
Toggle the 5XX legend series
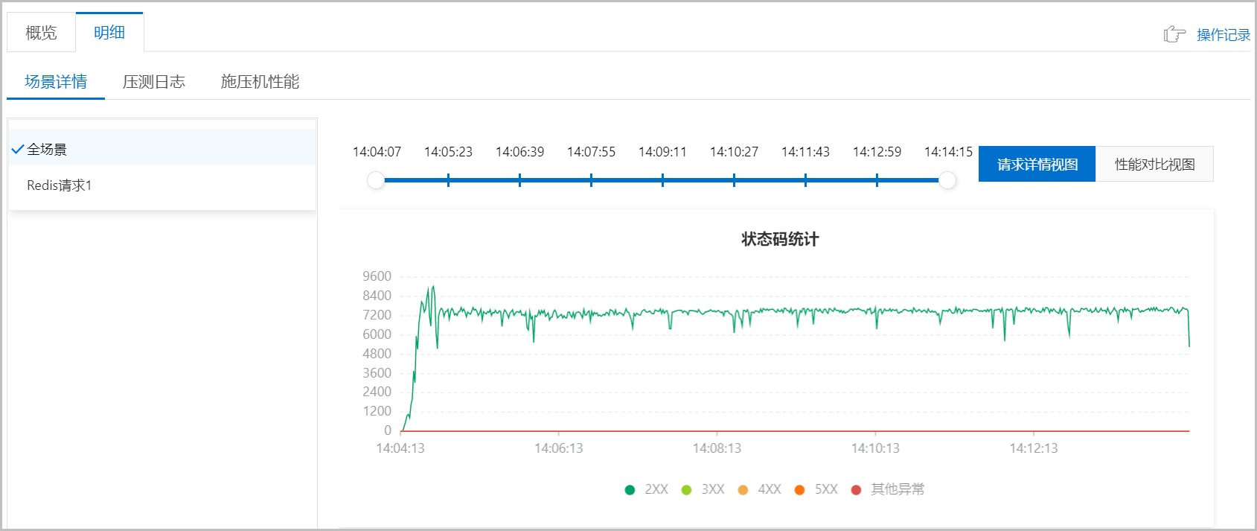[816, 489]
